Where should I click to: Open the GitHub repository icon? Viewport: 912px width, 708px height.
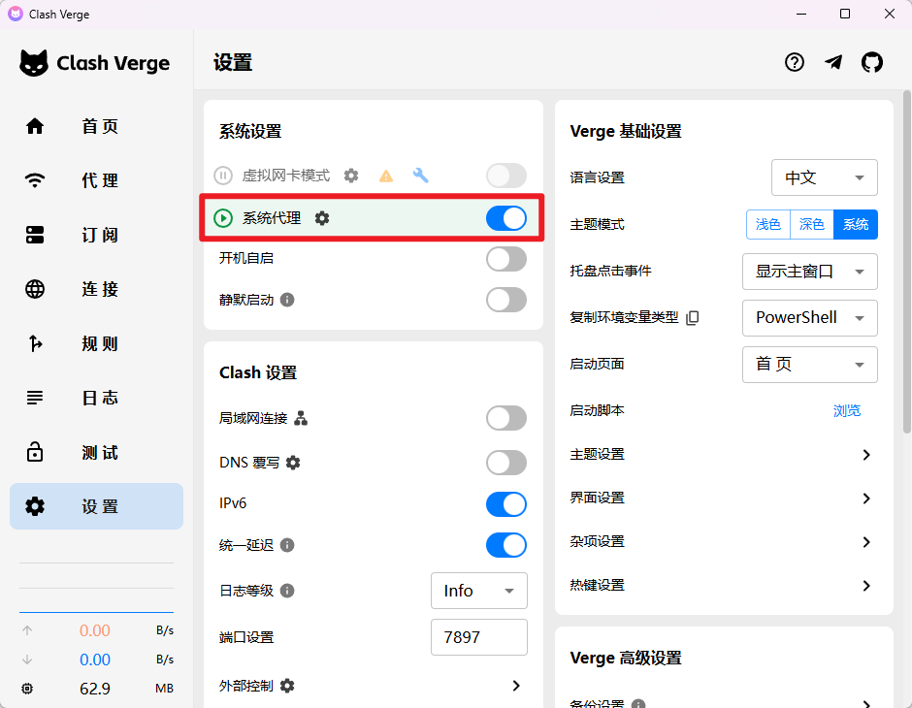(x=872, y=62)
